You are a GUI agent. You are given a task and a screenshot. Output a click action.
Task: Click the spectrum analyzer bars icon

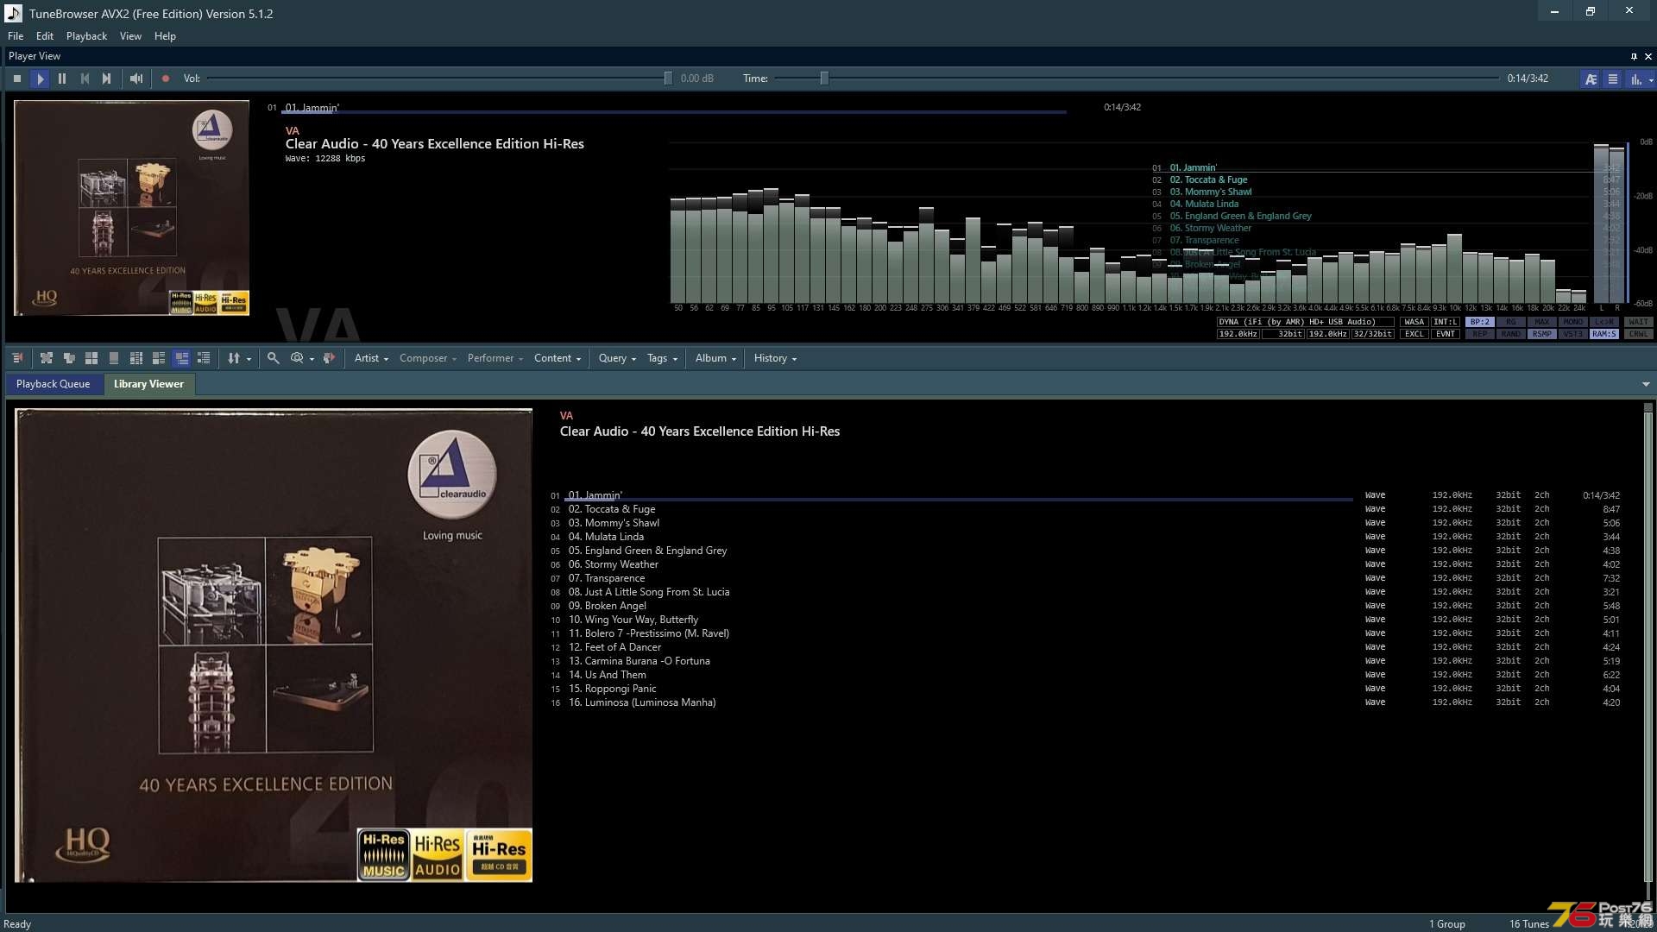(x=1635, y=79)
